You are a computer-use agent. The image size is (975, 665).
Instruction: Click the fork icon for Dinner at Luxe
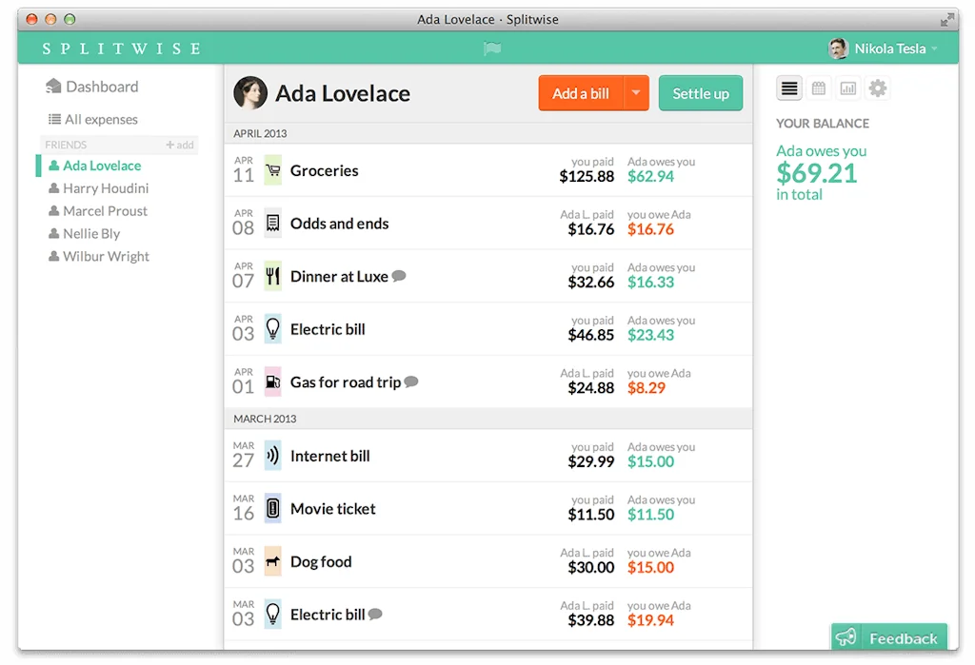click(272, 276)
